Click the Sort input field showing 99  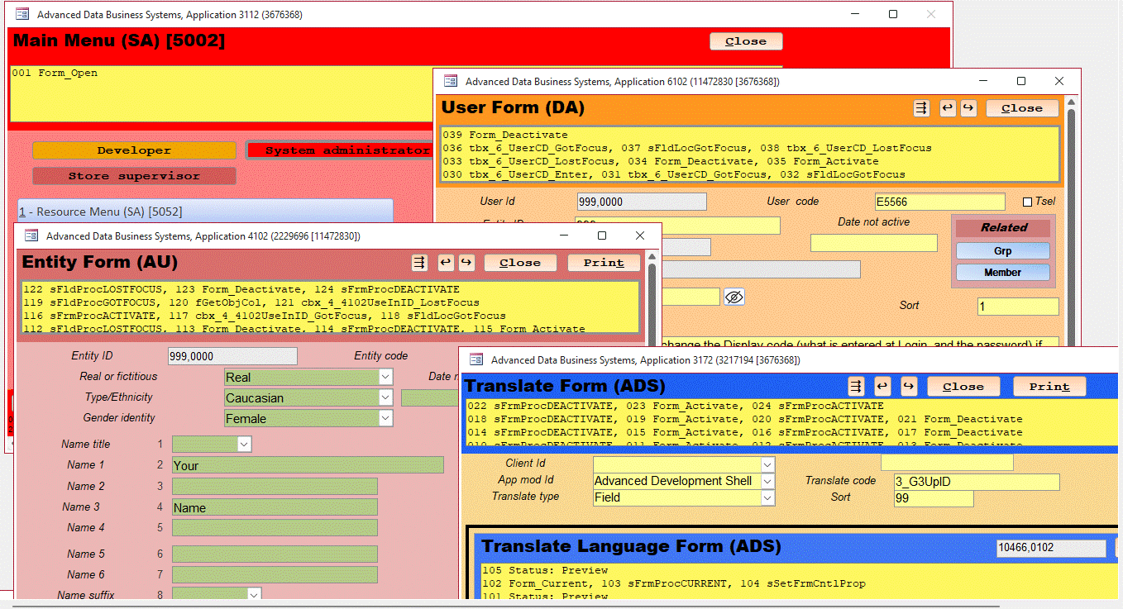pyautogui.click(x=933, y=498)
